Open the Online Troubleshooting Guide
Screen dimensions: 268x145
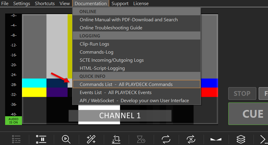tap(137, 28)
